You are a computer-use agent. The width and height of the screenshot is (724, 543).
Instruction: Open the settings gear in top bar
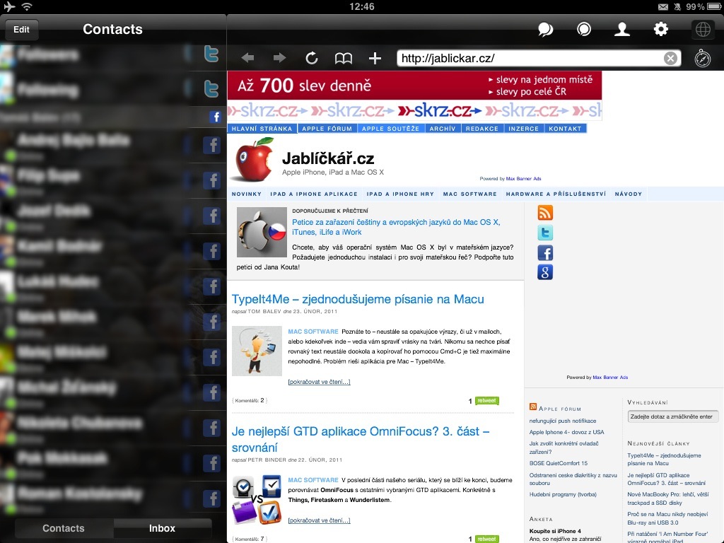[x=661, y=29]
